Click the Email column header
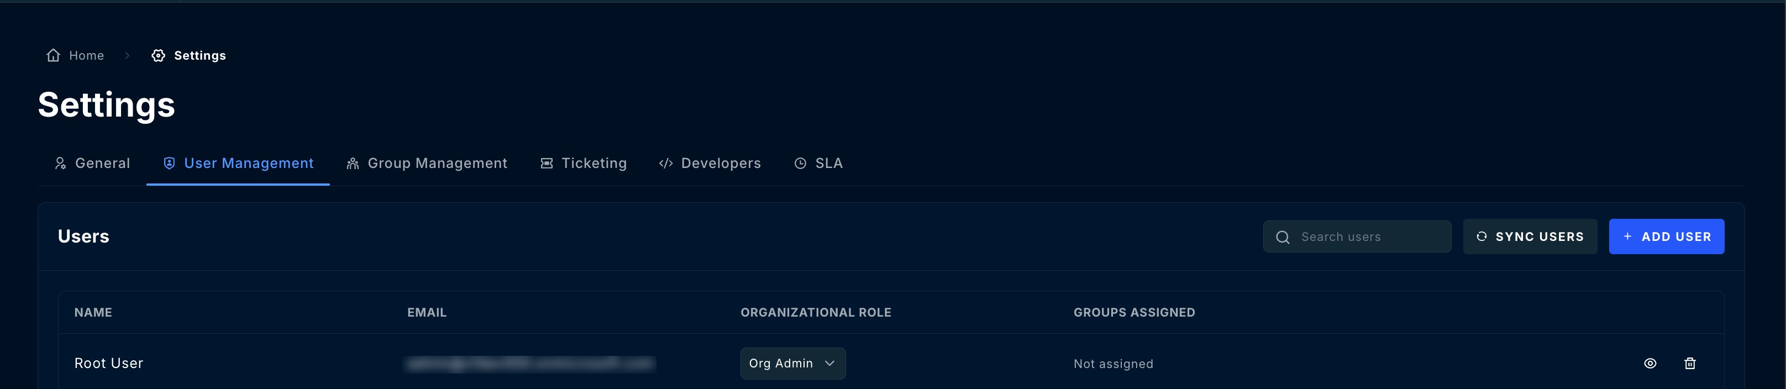 pyautogui.click(x=427, y=313)
